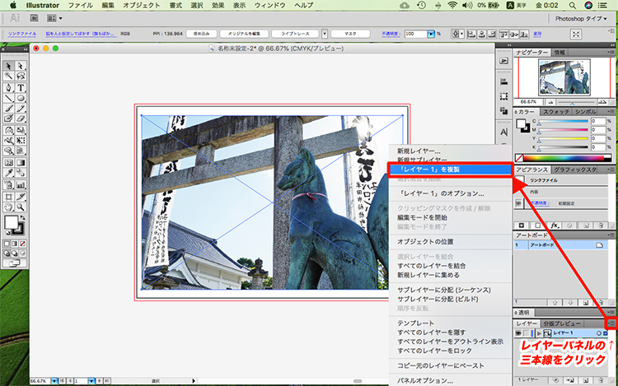The height and width of the screenshot is (386, 618).
Task: Select the Pen tool
Action: tap(8, 88)
